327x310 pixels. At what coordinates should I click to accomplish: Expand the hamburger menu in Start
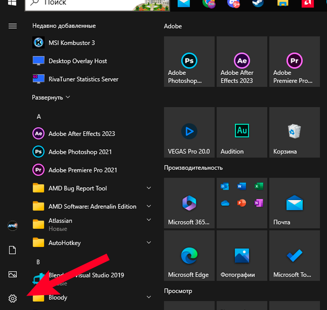[x=13, y=26]
